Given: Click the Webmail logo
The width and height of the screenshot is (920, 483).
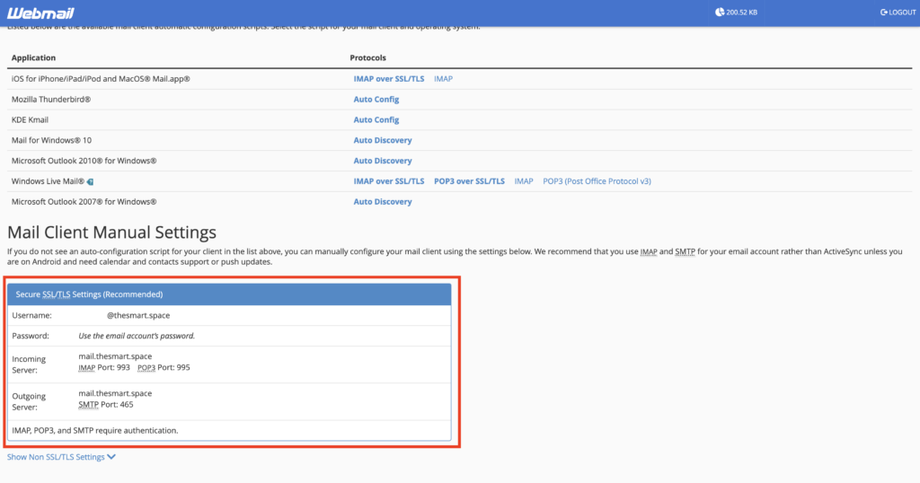Looking at the screenshot, I should (40, 13).
